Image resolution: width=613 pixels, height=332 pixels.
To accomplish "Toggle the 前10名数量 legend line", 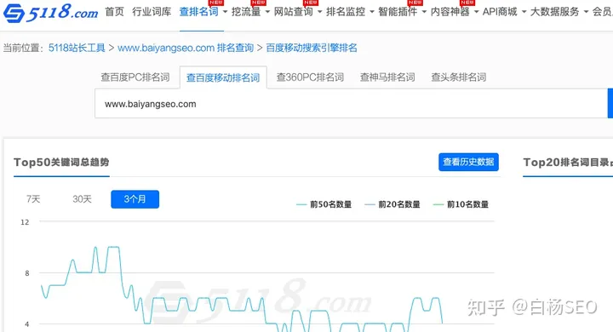I will click(461, 204).
